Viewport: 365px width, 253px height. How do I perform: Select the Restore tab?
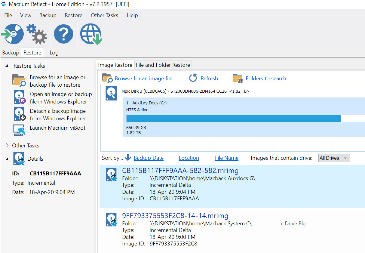click(x=32, y=53)
